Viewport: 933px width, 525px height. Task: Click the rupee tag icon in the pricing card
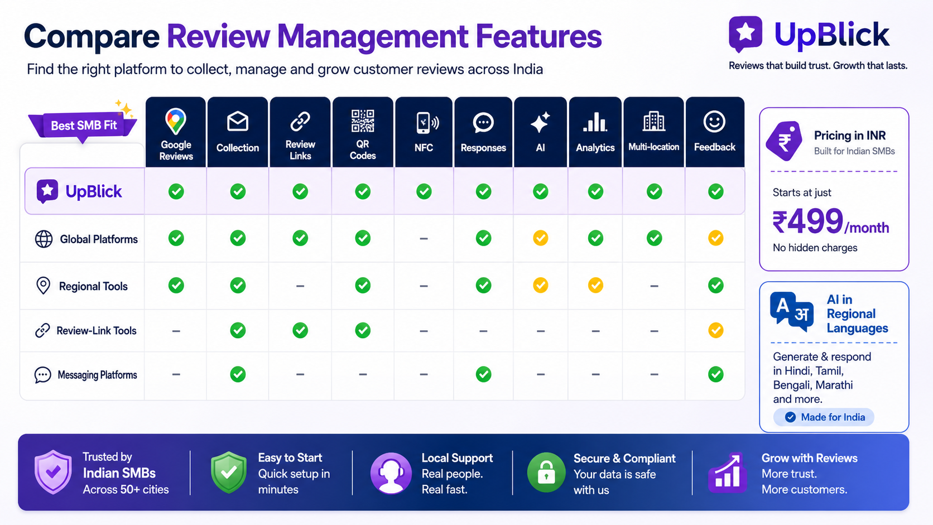[x=784, y=141]
